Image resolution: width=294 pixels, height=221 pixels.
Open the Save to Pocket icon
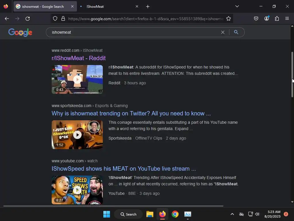point(256,19)
